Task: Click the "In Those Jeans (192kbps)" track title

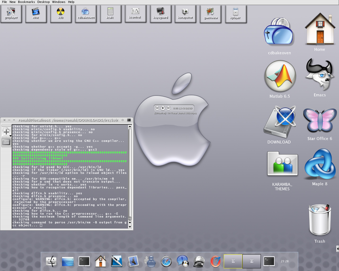Action: click(x=182, y=113)
